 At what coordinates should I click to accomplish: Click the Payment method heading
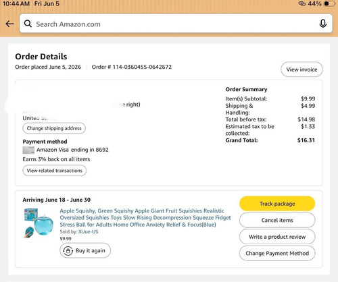click(45, 142)
